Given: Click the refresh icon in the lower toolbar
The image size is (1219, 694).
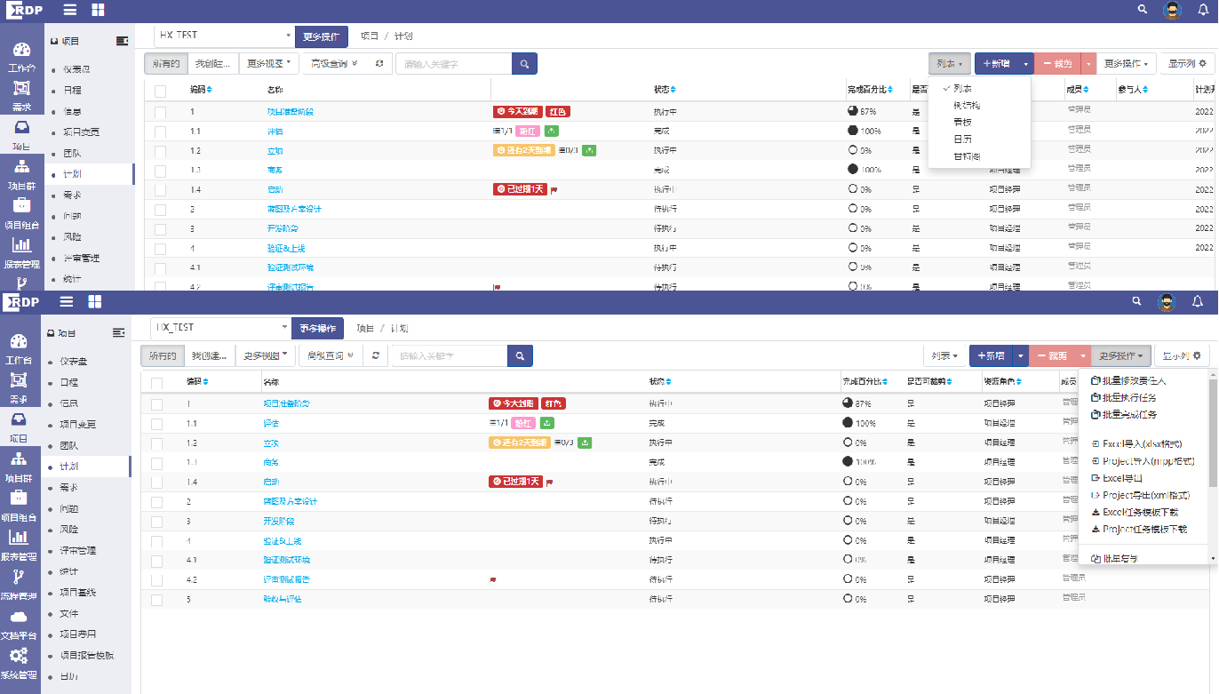Looking at the screenshot, I should tap(376, 355).
